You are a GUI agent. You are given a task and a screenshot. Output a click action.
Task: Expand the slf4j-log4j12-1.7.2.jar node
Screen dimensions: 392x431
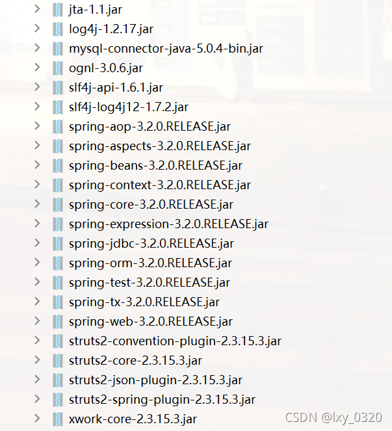[37, 107]
